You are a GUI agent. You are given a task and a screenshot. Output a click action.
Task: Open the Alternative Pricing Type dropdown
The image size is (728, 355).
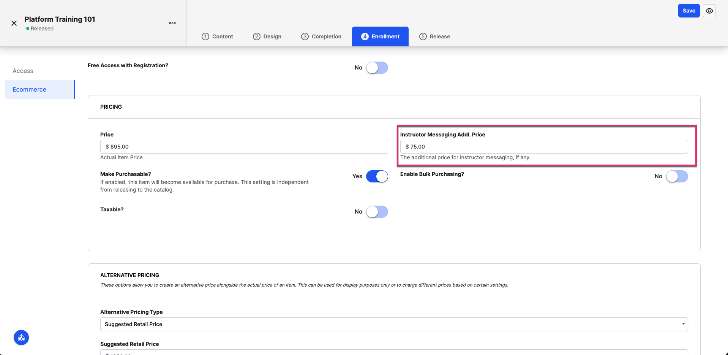click(x=394, y=324)
